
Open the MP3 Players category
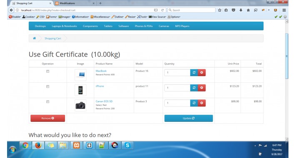(x=182, y=26)
